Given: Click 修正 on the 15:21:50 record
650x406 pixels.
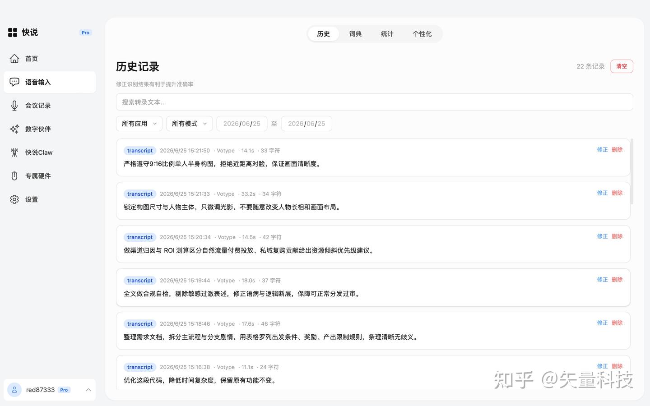Looking at the screenshot, I should click(x=602, y=150).
